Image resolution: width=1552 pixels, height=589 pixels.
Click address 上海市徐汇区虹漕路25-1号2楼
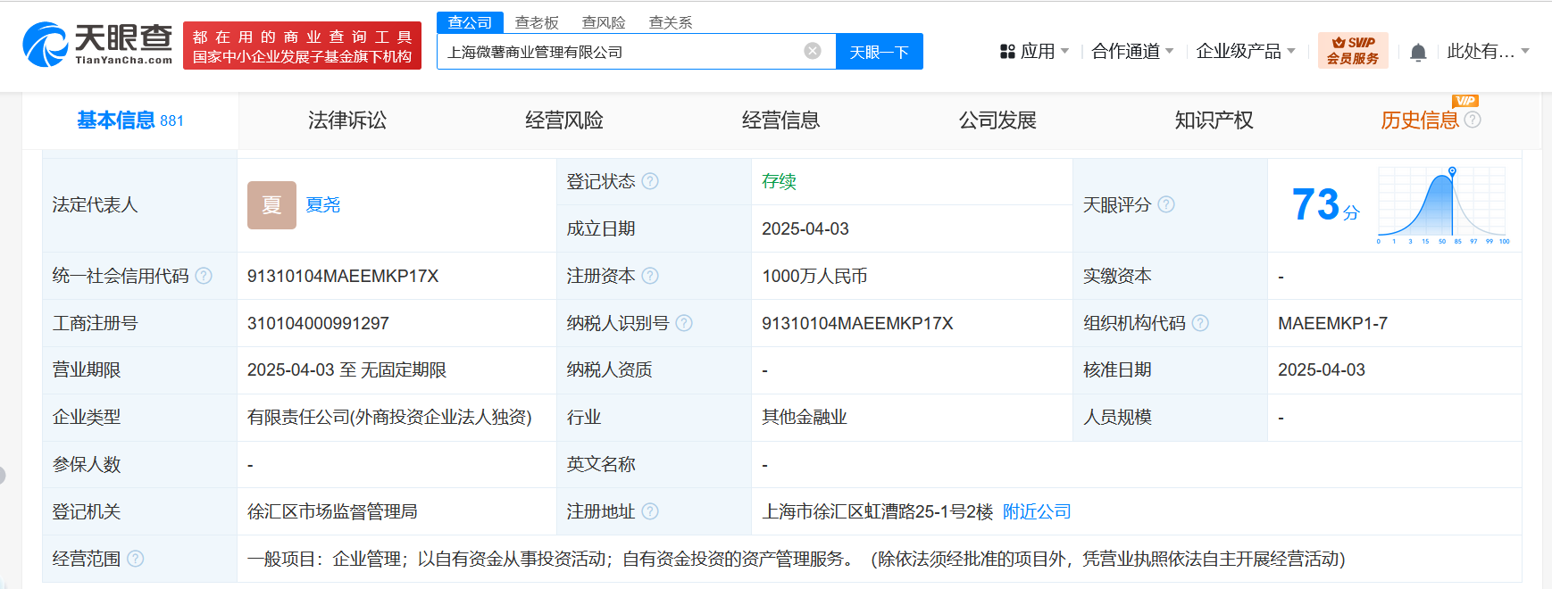(x=878, y=511)
